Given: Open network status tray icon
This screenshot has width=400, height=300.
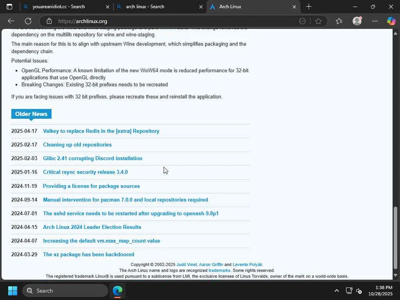Looking at the screenshot, I should (349, 291).
